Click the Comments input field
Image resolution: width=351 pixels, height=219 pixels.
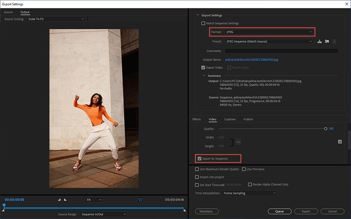pyautogui.click(x=280, y=50)
